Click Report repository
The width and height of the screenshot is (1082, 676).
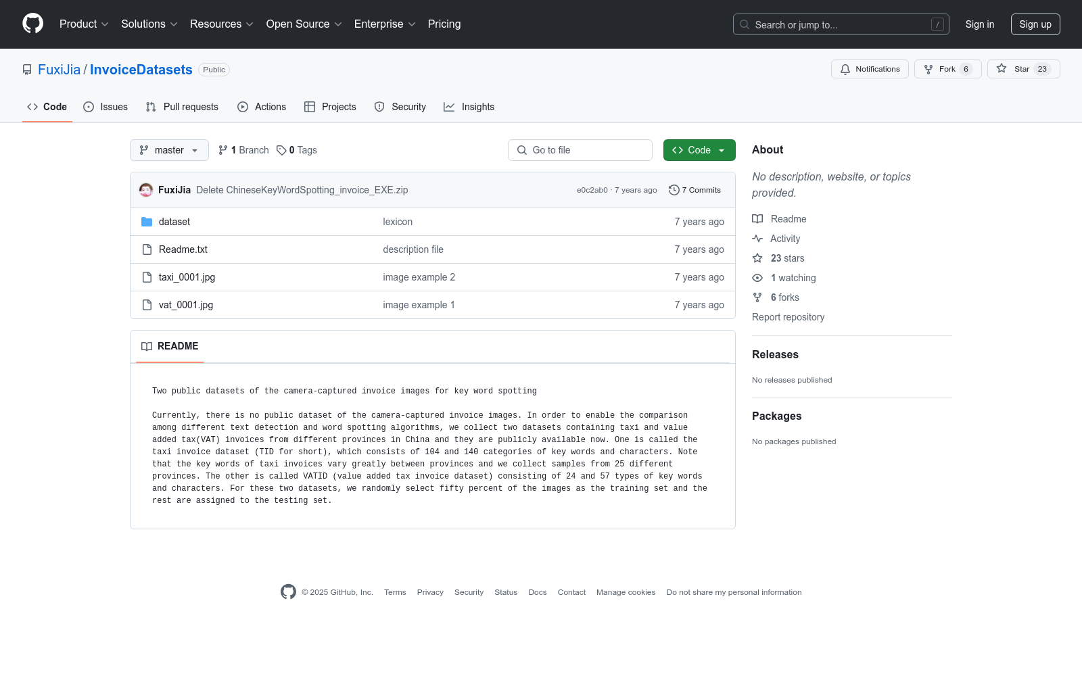(789, 317)
